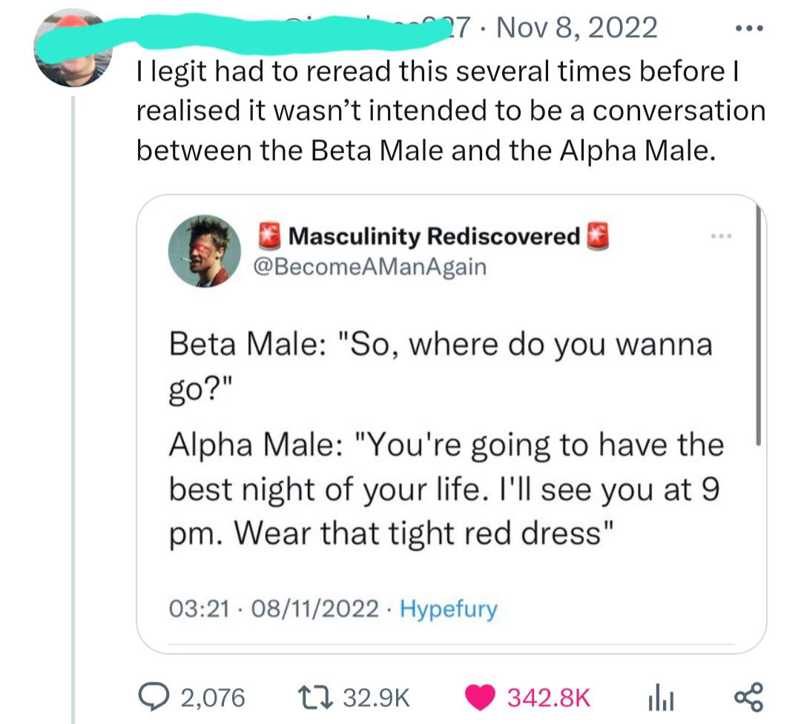Click the @BecomeAManAgain handle
The image size is (801, 724).
tap(371, 266)
